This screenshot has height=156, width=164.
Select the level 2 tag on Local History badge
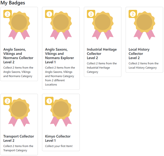(x=133, y=14)
